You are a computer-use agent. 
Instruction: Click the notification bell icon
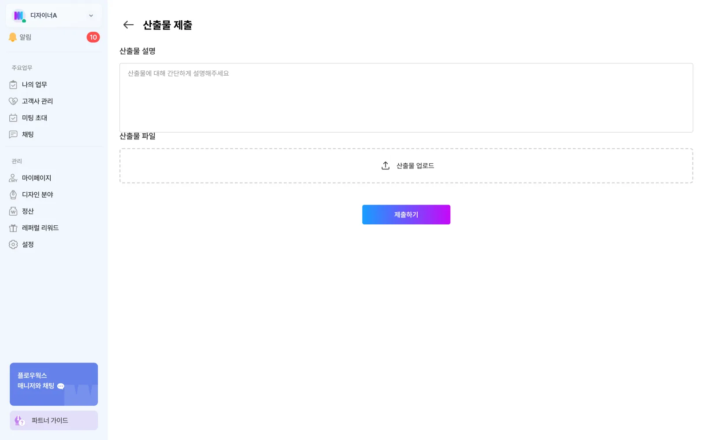[x=13, y=37]
